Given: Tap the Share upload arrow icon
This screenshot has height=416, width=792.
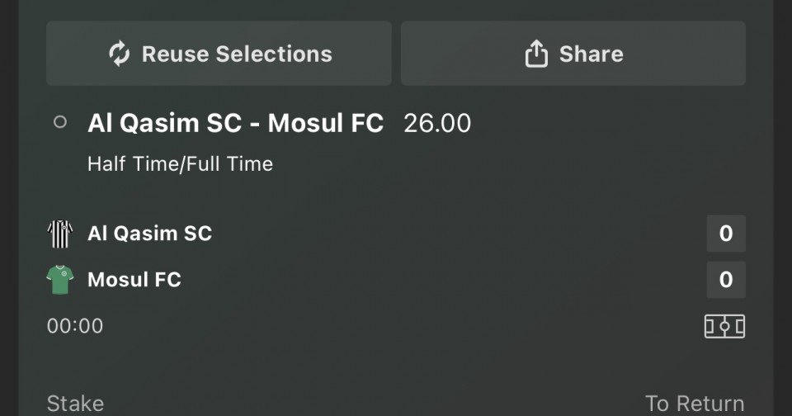Looking at the screenshot, I should [536, 54].
